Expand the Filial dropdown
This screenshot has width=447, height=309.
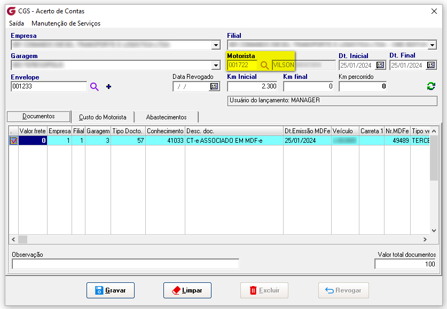433,45
